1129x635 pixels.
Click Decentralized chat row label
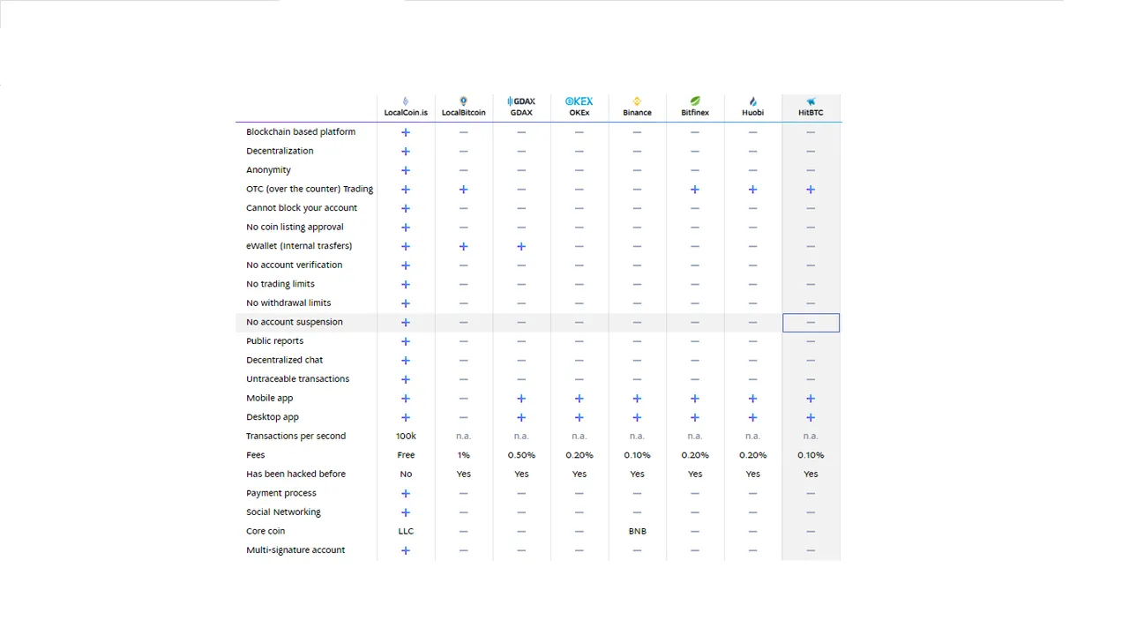(284, 360)
